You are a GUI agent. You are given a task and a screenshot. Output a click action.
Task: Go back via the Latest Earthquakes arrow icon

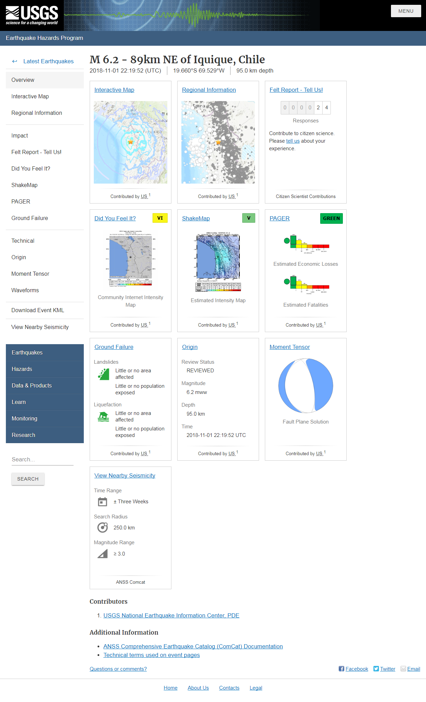14,61
